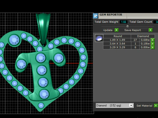This screenshot has width=158, height=118.
Task: Click the gem count 27 cell
Action: point(135,40)
